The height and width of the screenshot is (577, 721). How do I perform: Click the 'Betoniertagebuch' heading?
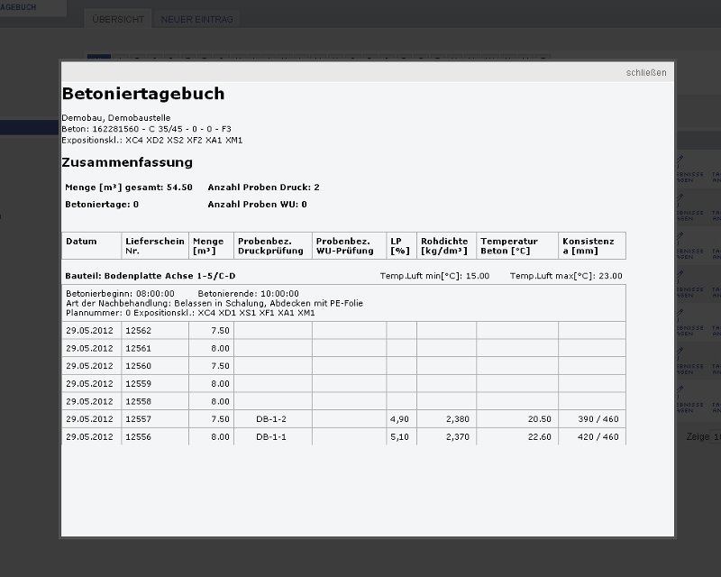click(143, 94)
